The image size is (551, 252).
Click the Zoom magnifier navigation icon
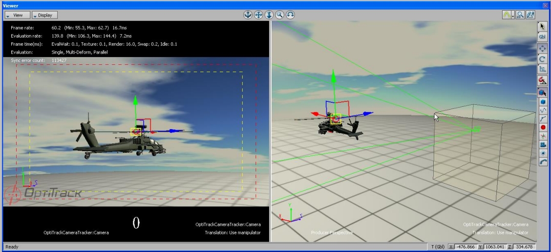279,15
